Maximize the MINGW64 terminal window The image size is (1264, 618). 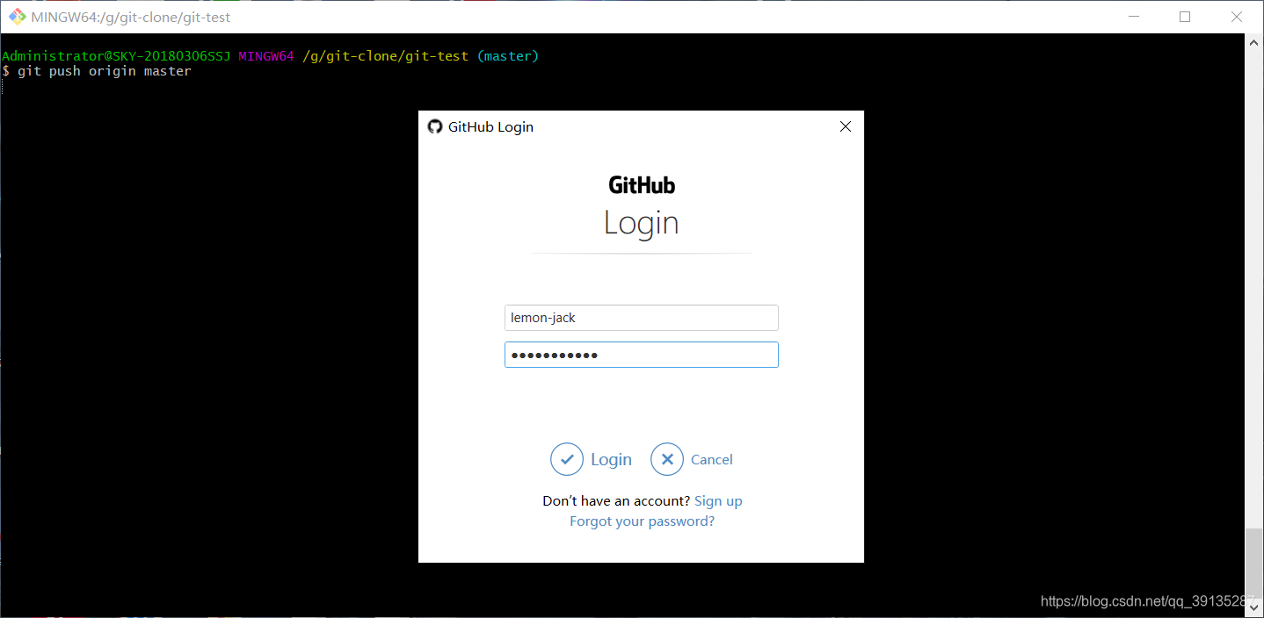tap(1185, 17)
